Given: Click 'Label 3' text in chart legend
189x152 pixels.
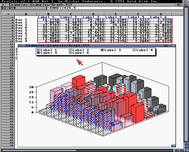Looking at the screenshot, I should [113, 50].
